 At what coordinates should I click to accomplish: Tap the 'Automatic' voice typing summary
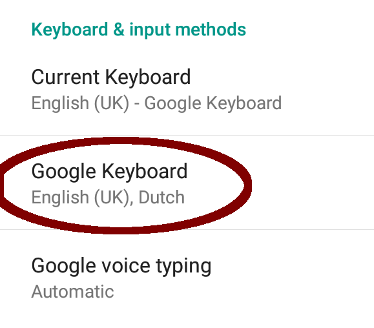(x=73, y=291)
